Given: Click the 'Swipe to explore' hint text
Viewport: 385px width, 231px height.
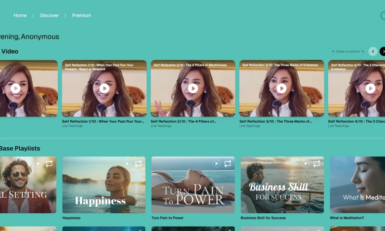Looking at the screenshot, I should [x=348, y=51].
